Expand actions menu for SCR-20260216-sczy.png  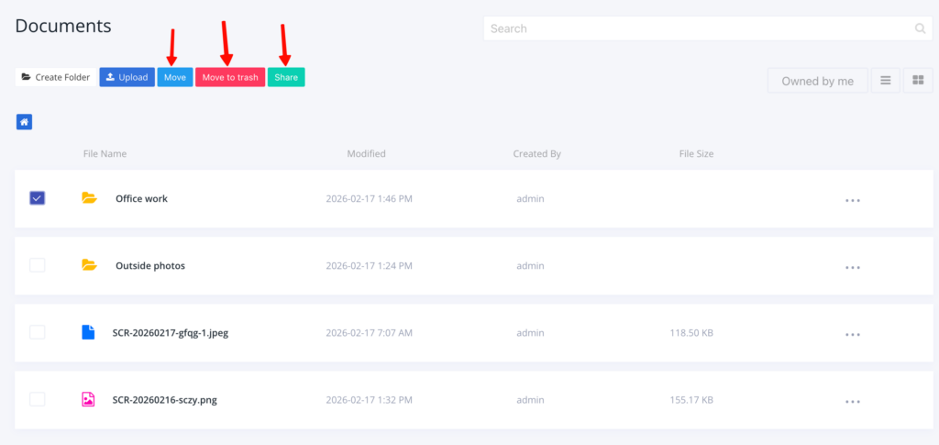(x=853, y=402)
